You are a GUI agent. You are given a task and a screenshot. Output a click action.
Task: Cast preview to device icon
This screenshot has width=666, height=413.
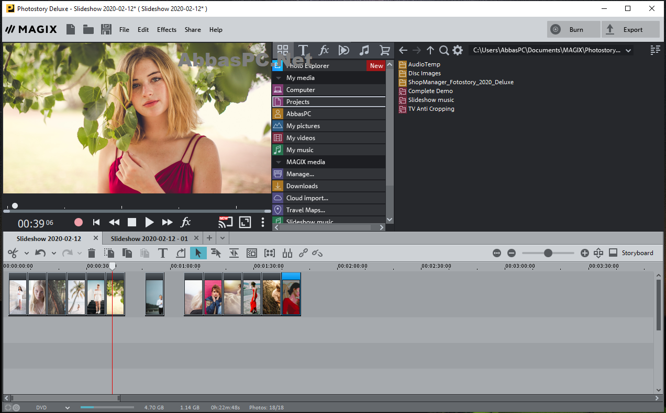(x=225, y=222)
